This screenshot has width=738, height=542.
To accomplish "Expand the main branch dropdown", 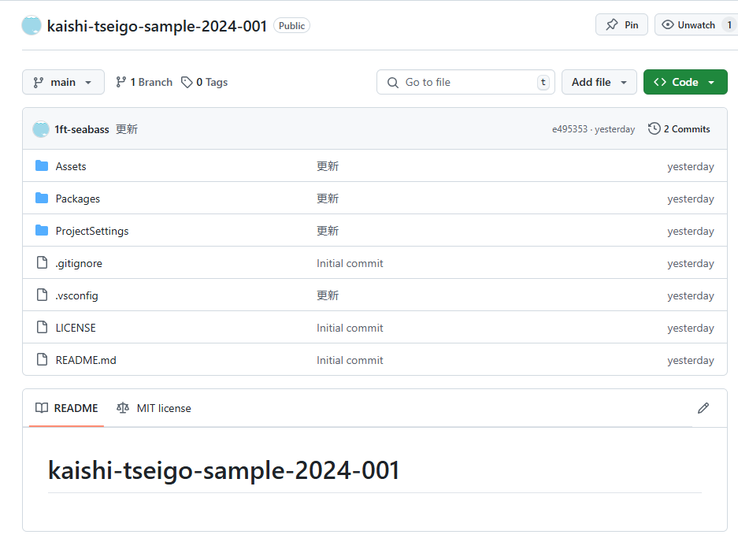I will (63, 82).
